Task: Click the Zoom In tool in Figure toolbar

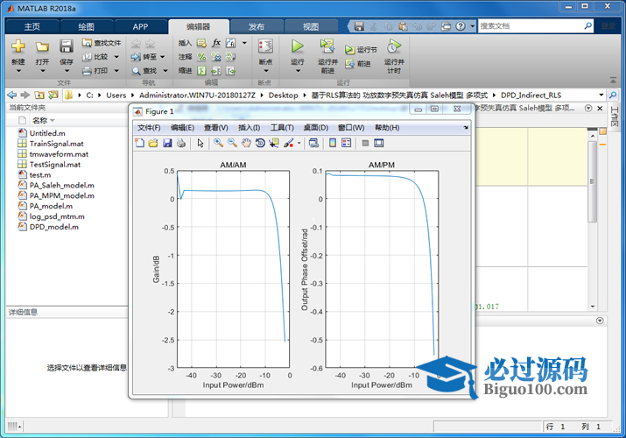Action: point(218,143)
